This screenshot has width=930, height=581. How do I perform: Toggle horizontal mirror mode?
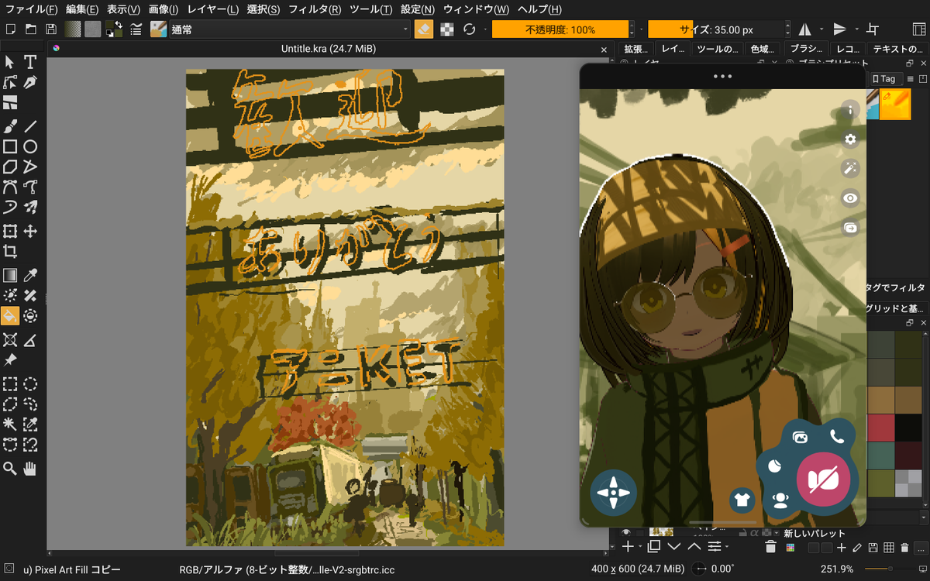point(804,29)
